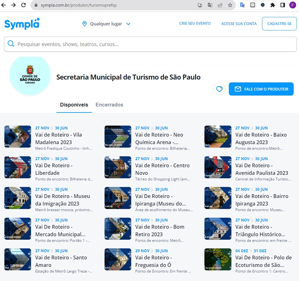The height and width of the screenshot is (281, 299).
Task: Open the browser side panel
Action: [x=283, y=5]
